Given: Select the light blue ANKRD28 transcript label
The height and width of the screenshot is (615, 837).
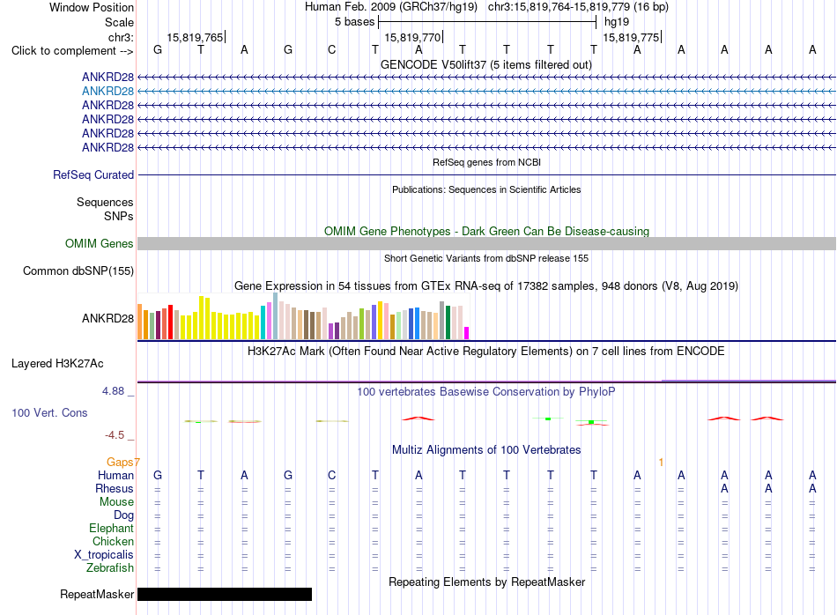Looking at the screenshot, I should pyautogui.click(x=107, y=92).
